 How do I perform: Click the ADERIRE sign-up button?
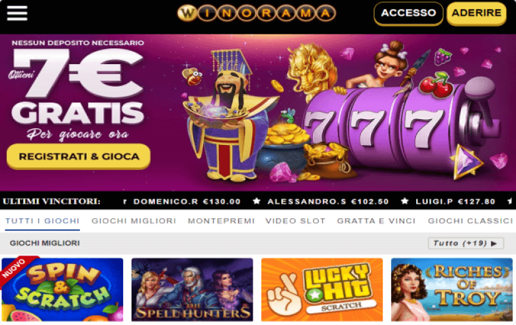476,13
